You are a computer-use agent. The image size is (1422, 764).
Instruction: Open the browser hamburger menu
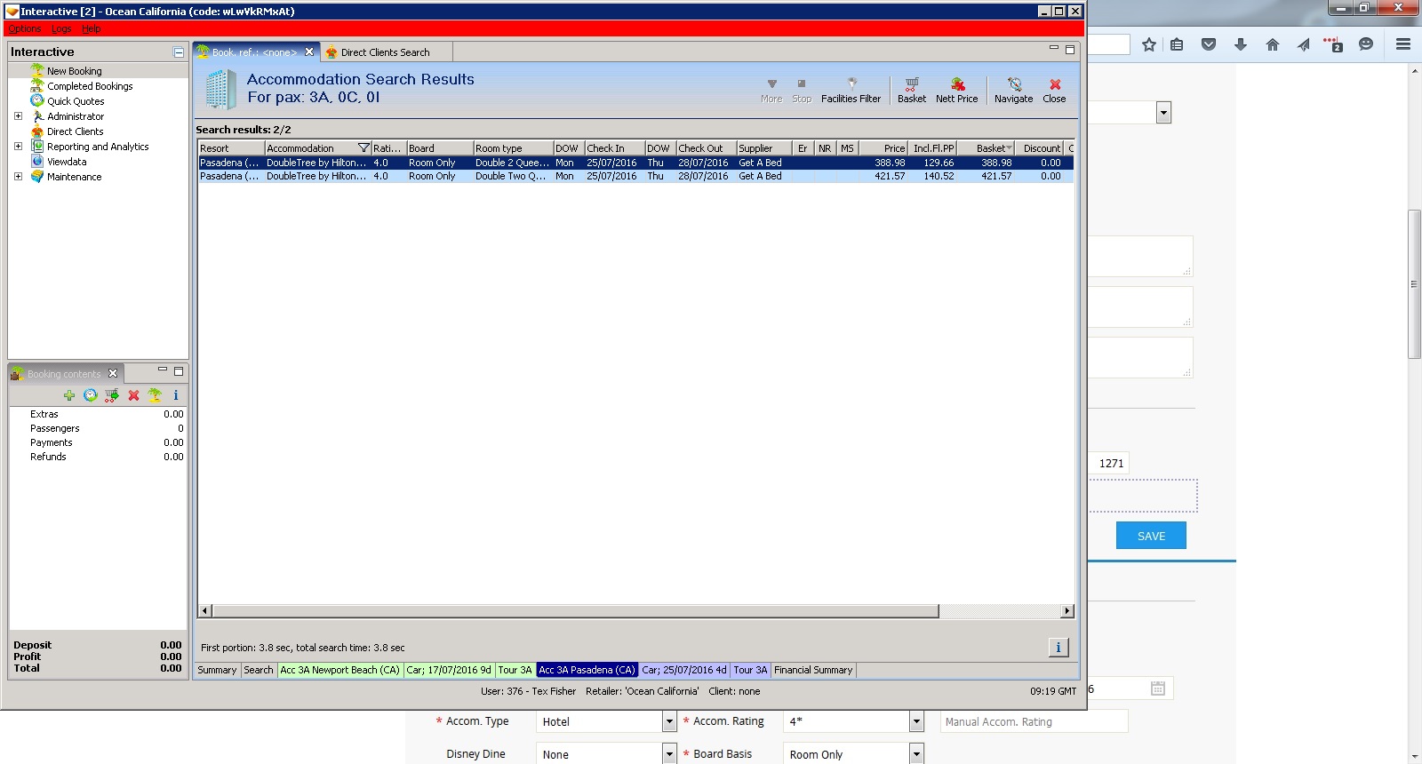(1403, 44)
